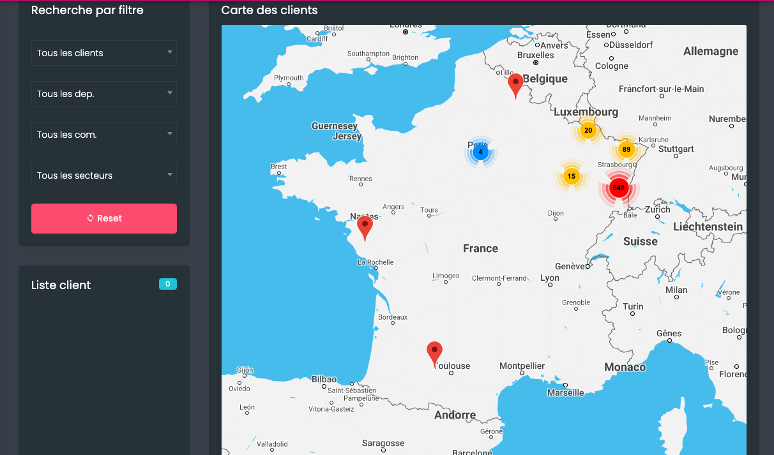The height and width of the screenshot is (455, 774).
Task: Click the 'Dijon' city label
Action: point(556,213)
